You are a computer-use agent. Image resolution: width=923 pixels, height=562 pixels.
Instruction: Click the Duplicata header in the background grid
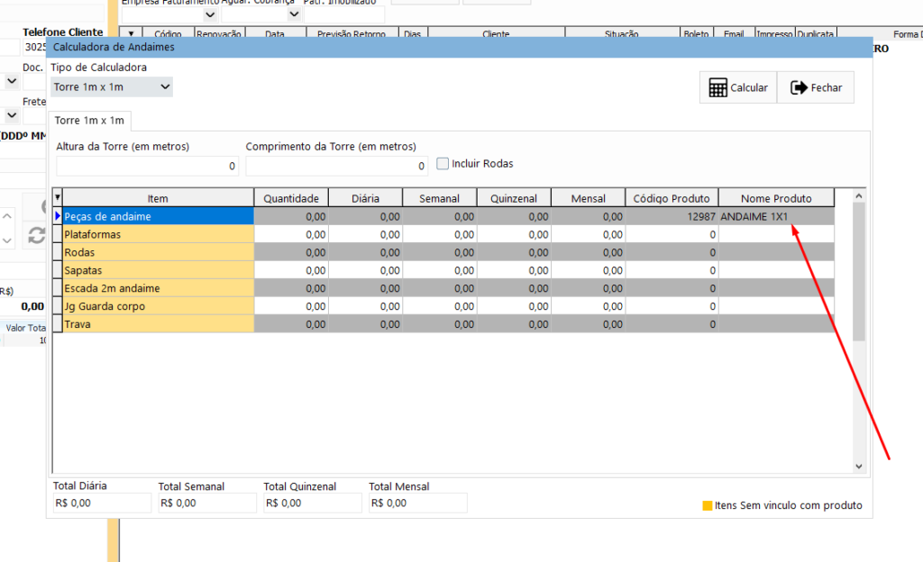click(x=815, y=34)
